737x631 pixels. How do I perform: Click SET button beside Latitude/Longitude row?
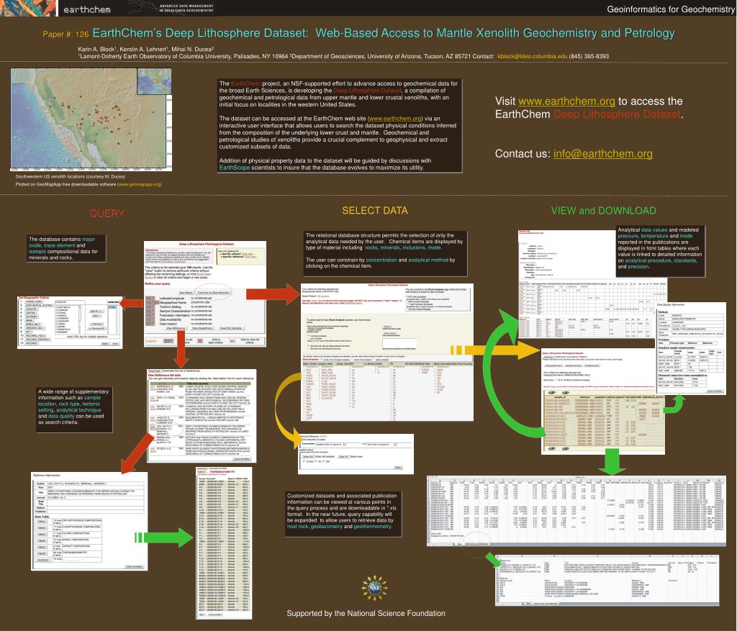(150, 299)
